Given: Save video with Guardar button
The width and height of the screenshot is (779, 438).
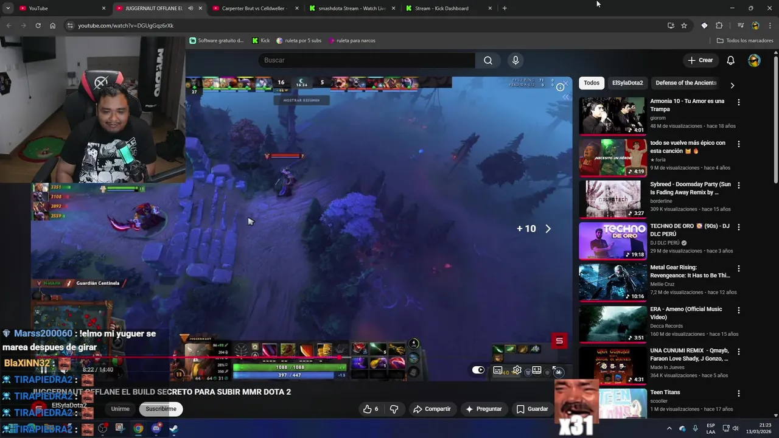Looking at the screenshot, I should click(x=533, y=409).
